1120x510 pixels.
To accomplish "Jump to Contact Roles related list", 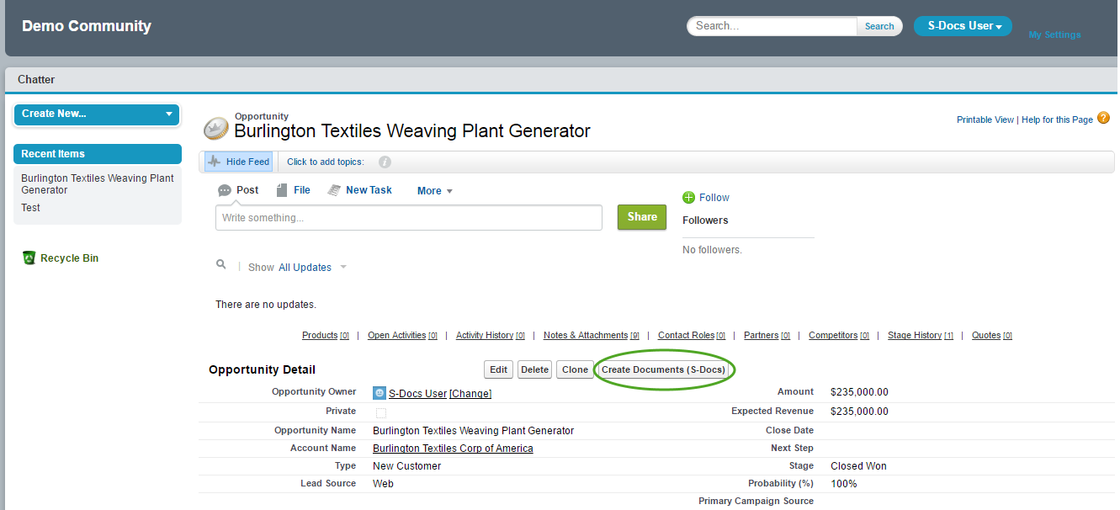I will pos(692,336).
